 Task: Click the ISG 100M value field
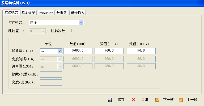pyautogui.click(x=109, y=66)
